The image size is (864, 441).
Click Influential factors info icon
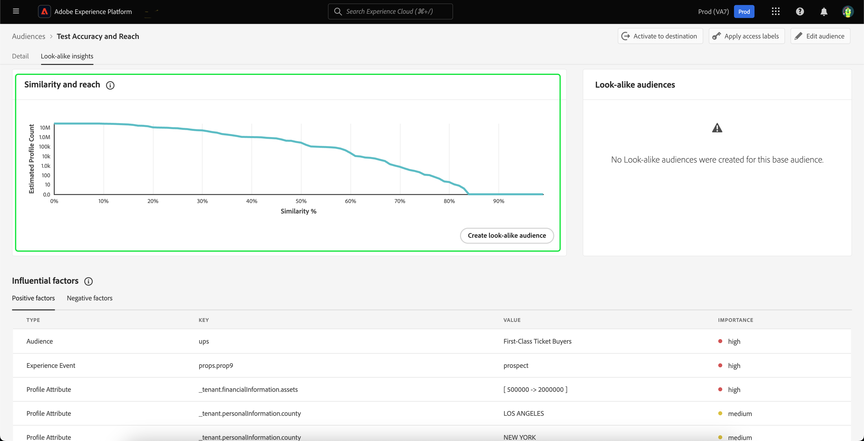[x=88, y=281]
